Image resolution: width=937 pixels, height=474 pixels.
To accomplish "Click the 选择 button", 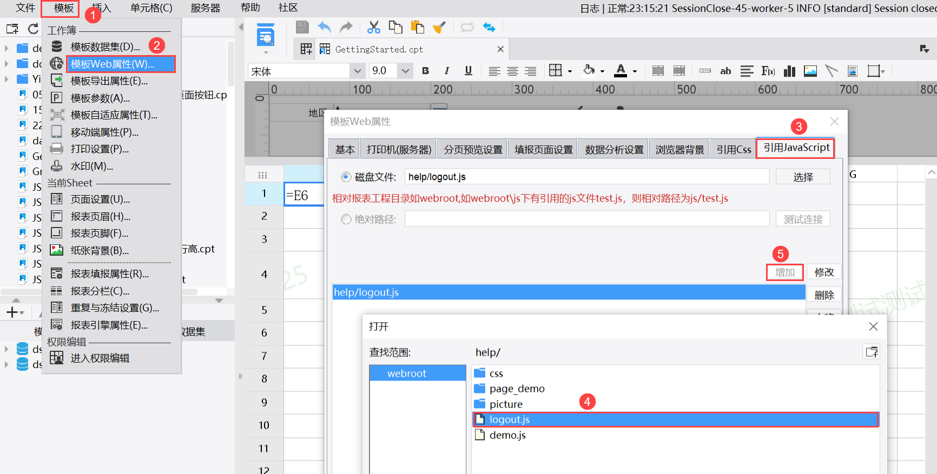I will pos(803,177).
